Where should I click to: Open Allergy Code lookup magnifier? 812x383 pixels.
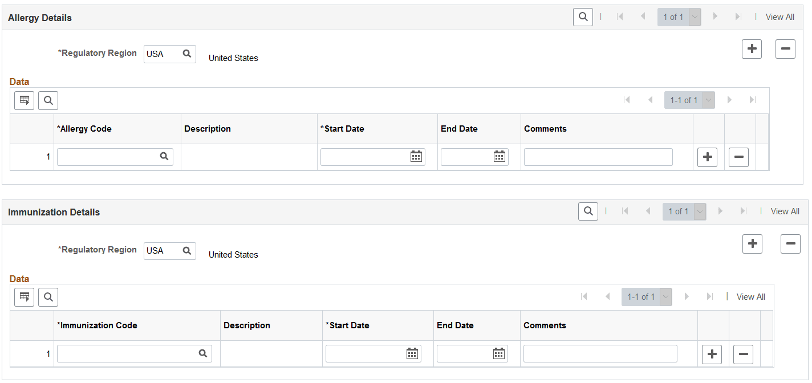click(164, 157)
